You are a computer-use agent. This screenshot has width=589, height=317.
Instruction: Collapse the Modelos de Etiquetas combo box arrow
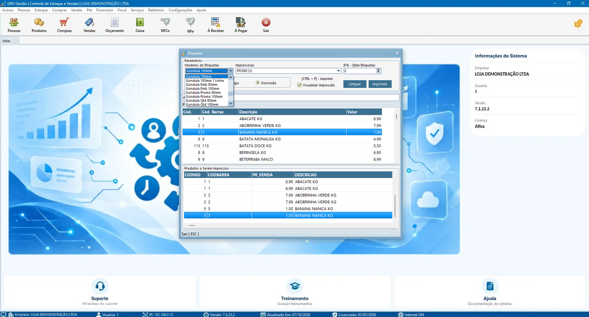click(x=231, y=71)
